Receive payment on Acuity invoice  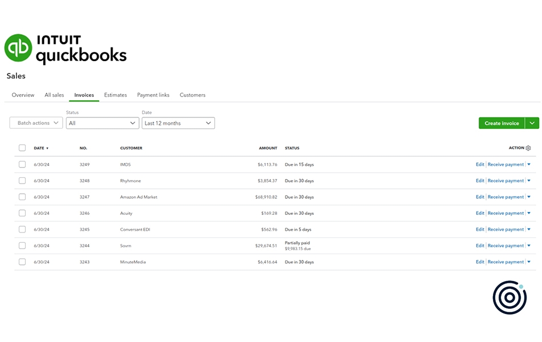pyautogui.click(x=505, y=213)
